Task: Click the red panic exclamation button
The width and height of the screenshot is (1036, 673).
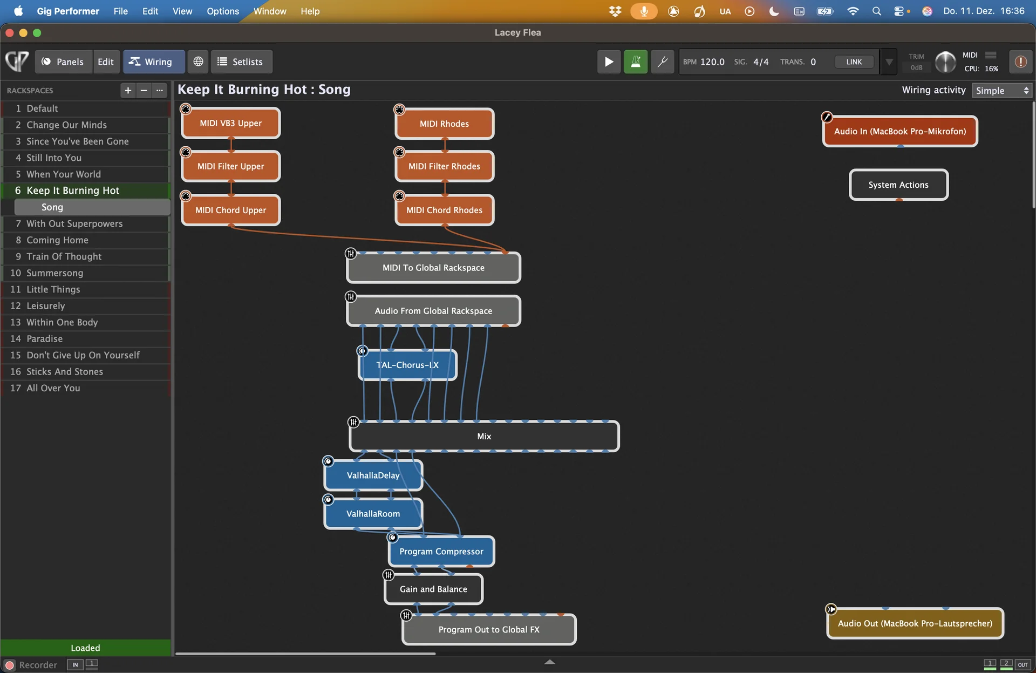Action: point(1020,62)
